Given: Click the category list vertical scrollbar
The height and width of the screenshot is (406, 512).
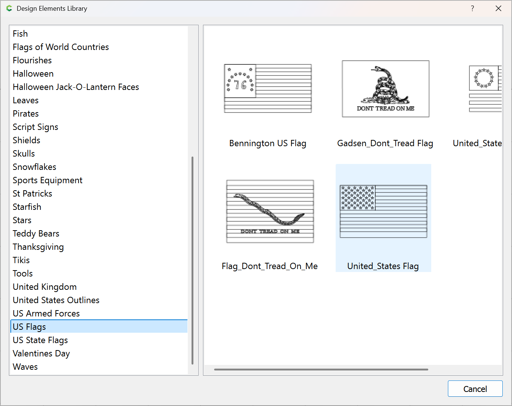Looking at the screenshot, I should 192,259.
